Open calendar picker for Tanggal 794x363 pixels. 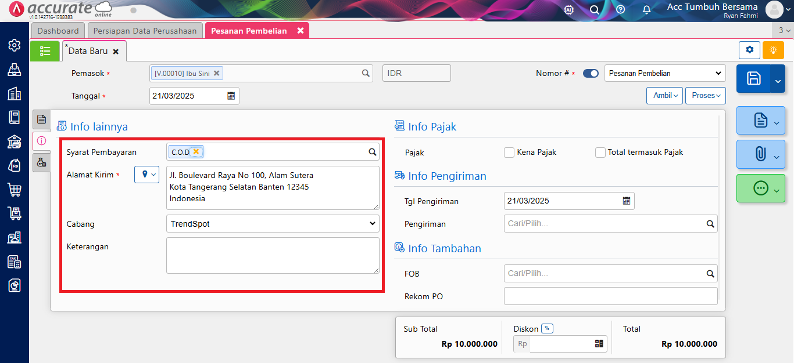231,96
